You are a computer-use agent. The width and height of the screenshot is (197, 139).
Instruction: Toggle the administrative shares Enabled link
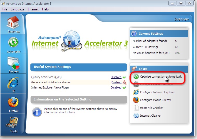116,82
